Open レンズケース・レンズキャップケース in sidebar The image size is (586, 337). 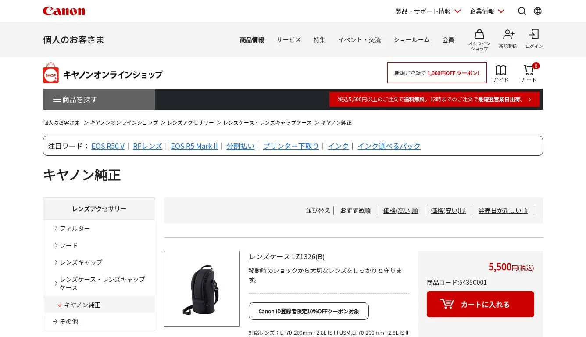99,283
